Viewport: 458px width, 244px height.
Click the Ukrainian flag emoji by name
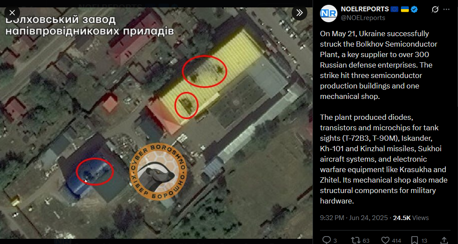click(404, 9)
